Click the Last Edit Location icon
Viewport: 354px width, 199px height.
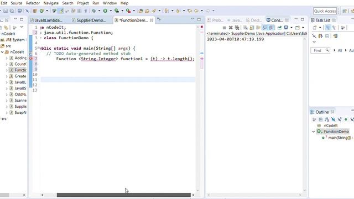tap(190, 11)
